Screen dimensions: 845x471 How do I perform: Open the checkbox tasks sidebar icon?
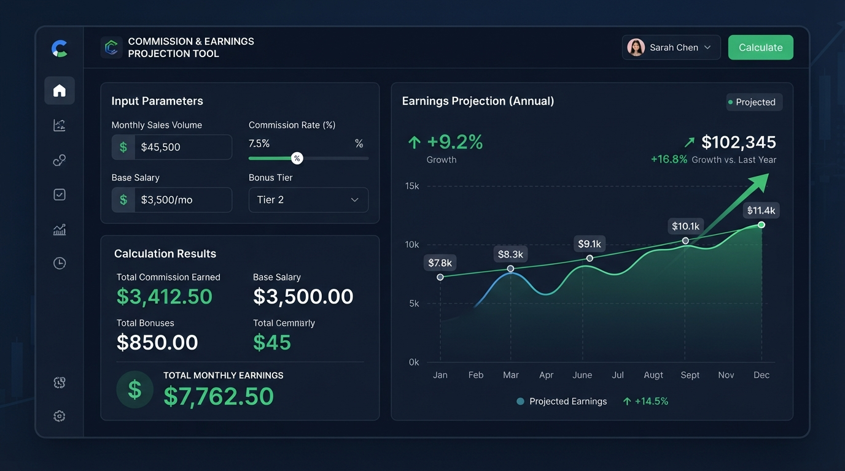pos(60,194)
